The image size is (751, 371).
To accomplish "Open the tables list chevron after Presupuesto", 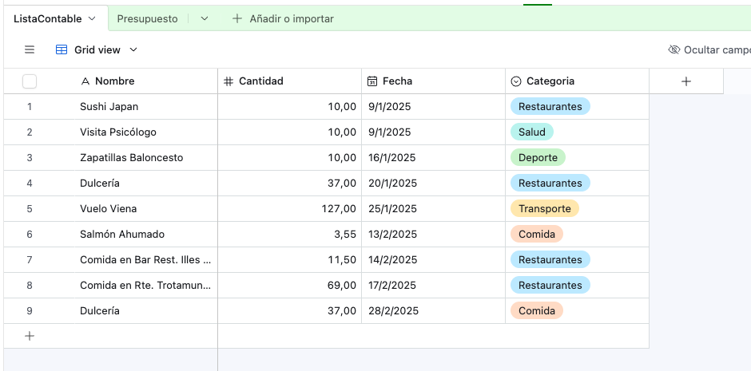I will point(205,18).
